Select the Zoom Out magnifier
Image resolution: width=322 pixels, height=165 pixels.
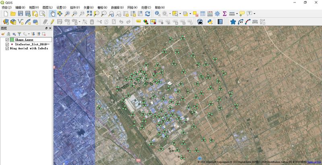[74, 14]
